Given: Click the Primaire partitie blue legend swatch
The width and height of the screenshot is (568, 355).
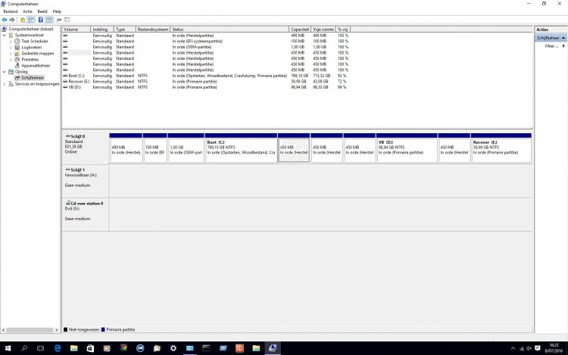Looking at the screenshot, I should point(103,330).
